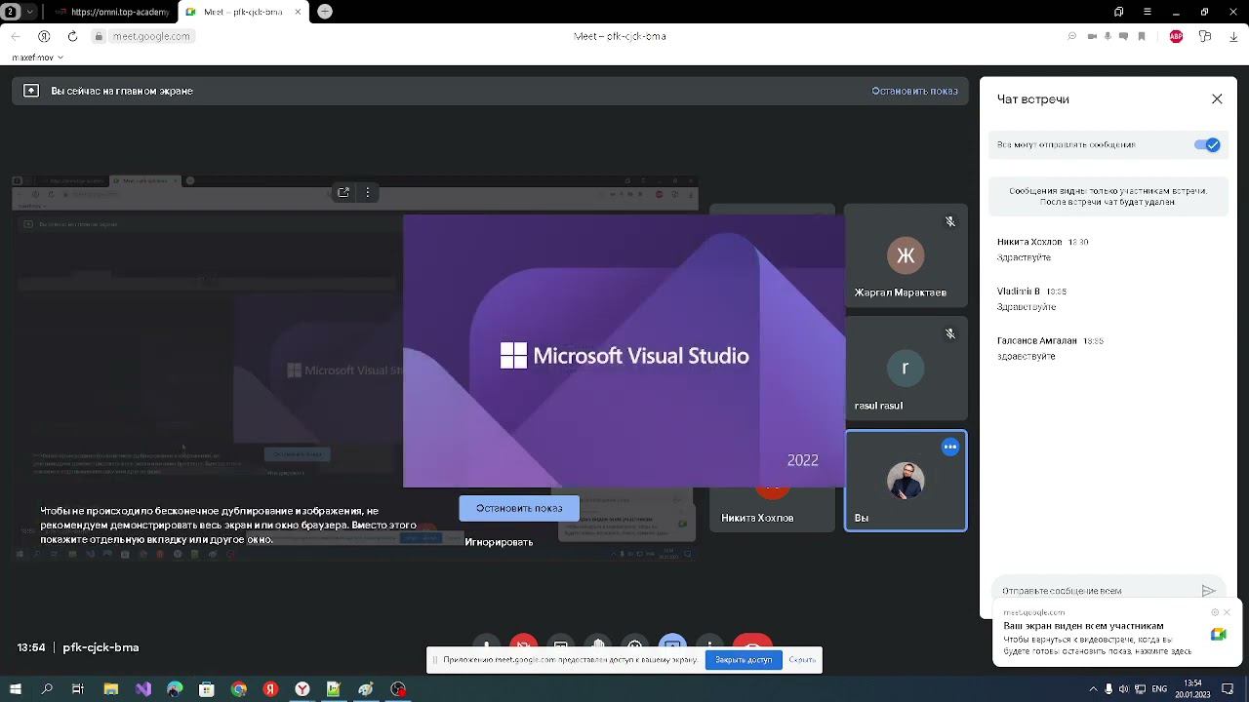
Task: Open volume control in system tray
Action: coord(1123,689)
